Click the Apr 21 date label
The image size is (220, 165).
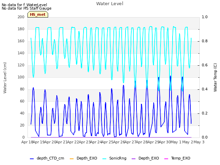[x=62, y=142]
